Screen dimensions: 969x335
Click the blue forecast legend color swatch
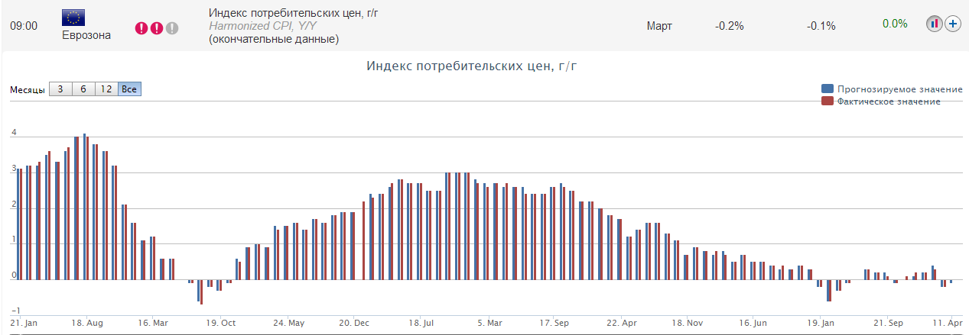tap(827, 89)
